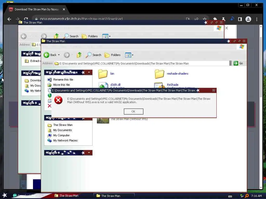The image size is (266, 199).
Task: Close the not valid Win32 error dialog
Action: (x=214, y=90)
